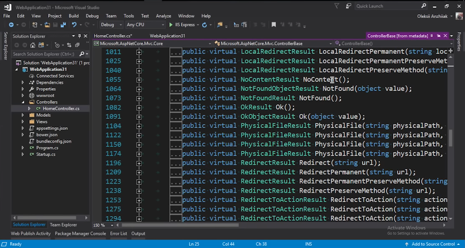Screen dimensions: 465x248
Task: Click the editor vertical scrollbar thumb
Action: (x=450, y=138)
